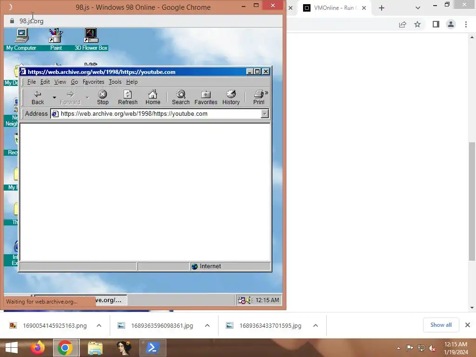The height and width of the screenshot is (357, 476).
Task: Click the host taskbar date and time
Action: (456, 348)
